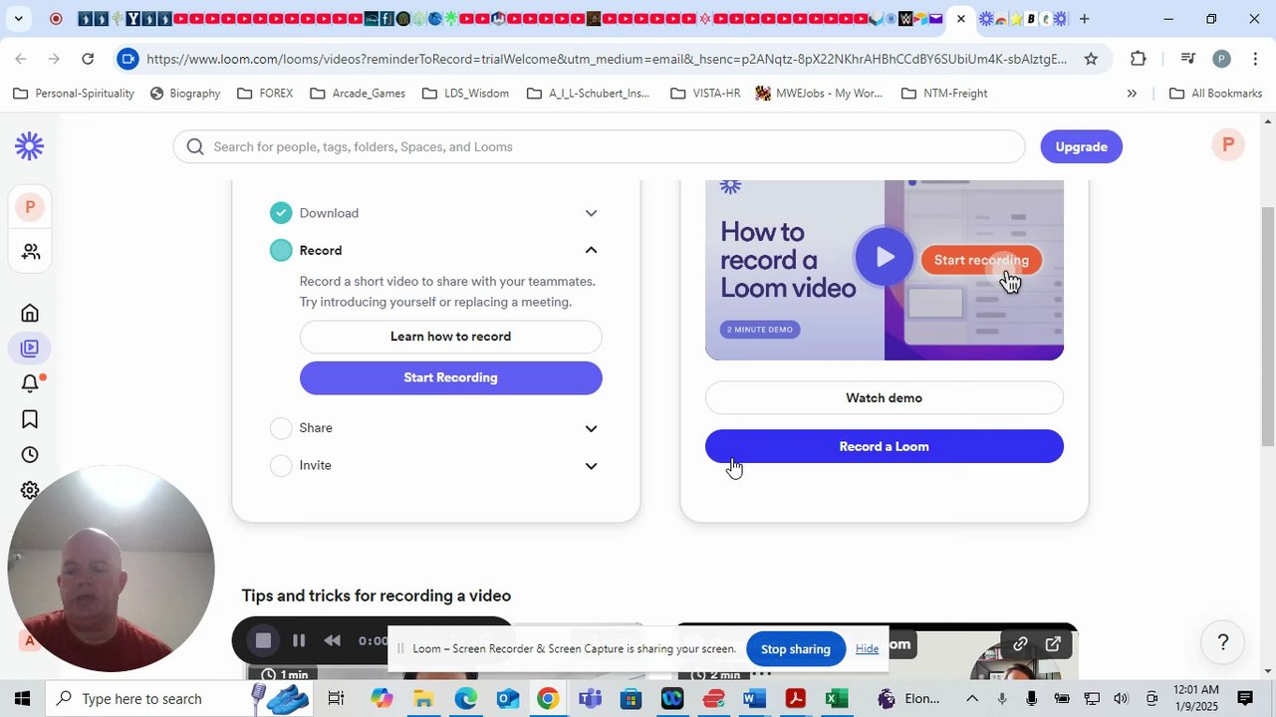Open the Chrome media control icon
The height and width of the screenshot is (717, 1276).
tap(1187, 59)
